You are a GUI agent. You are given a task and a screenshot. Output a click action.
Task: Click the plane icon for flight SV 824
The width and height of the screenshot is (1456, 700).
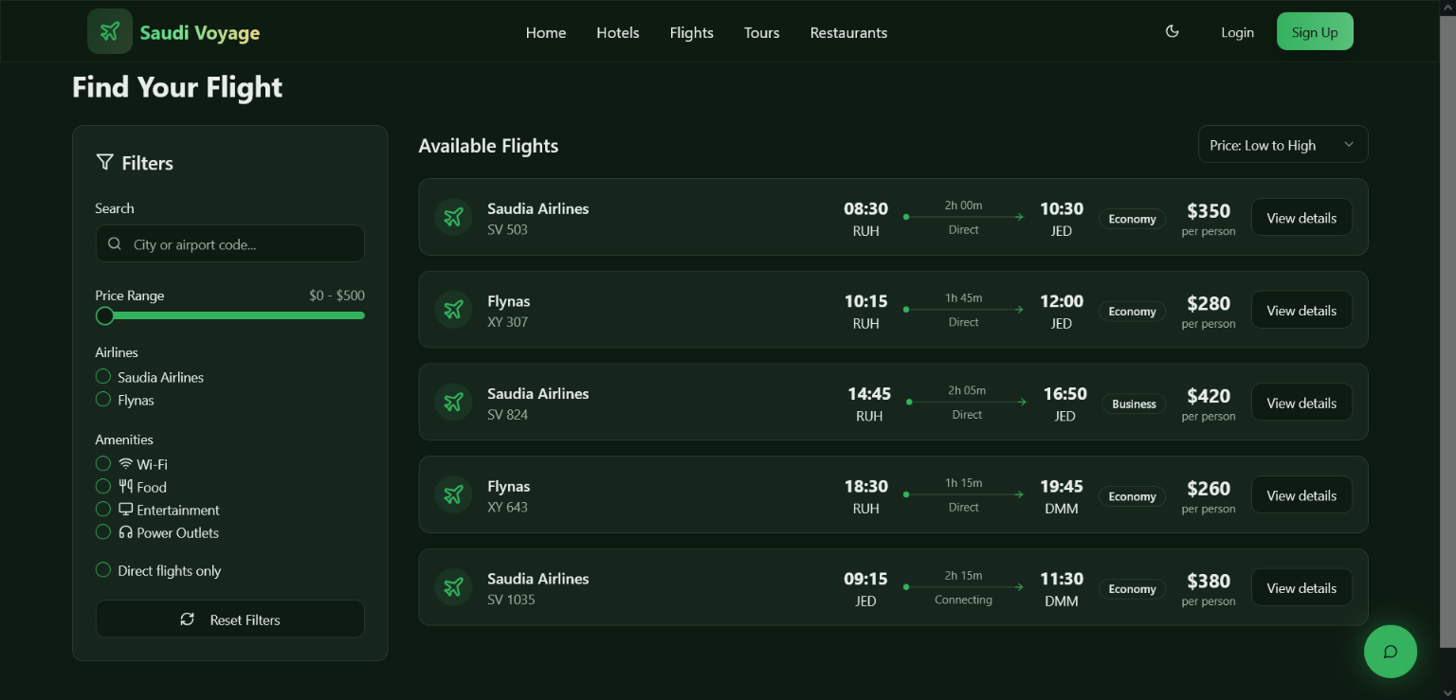[453, 403]
